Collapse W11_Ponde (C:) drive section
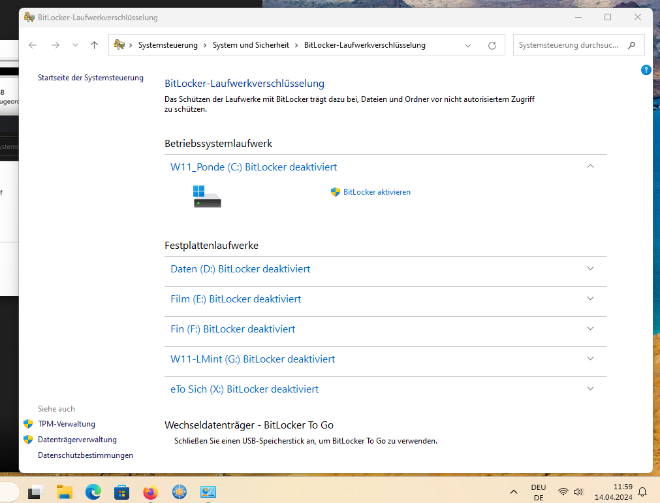Screen dimensions: 660x503 [590, 167]
